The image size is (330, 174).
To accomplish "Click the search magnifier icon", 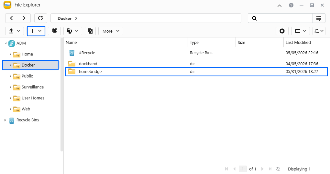I will pyautogui.click(x=254, y=18).
